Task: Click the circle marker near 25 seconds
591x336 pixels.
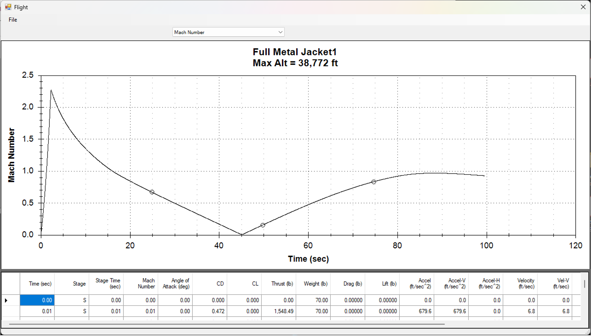Action: 152,192
